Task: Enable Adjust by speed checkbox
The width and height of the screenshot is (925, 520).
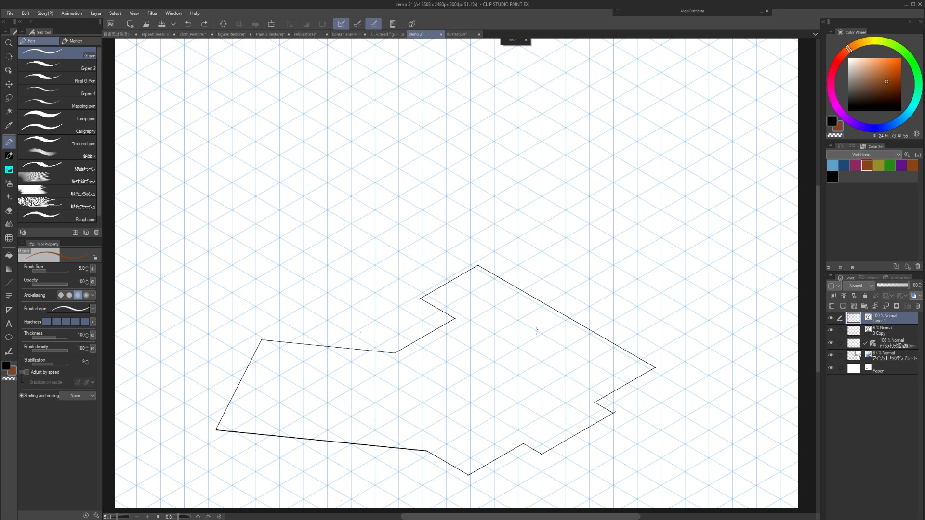Action: tap(27, 372)
